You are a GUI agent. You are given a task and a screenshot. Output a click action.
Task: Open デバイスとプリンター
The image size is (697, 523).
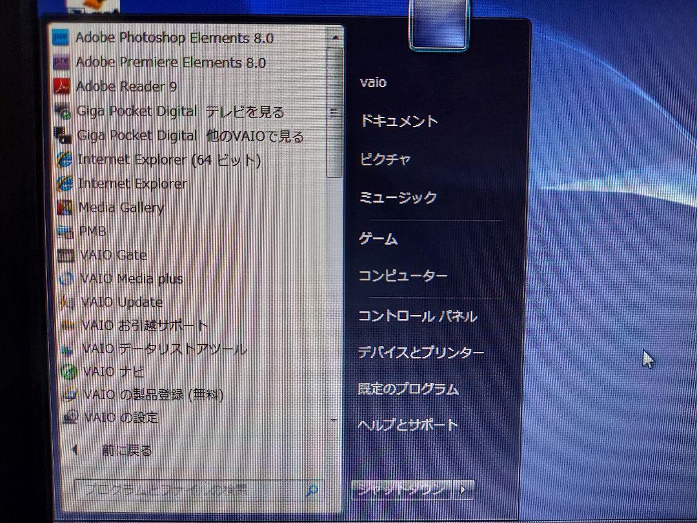pyautogui.click(x=421, y=353)
